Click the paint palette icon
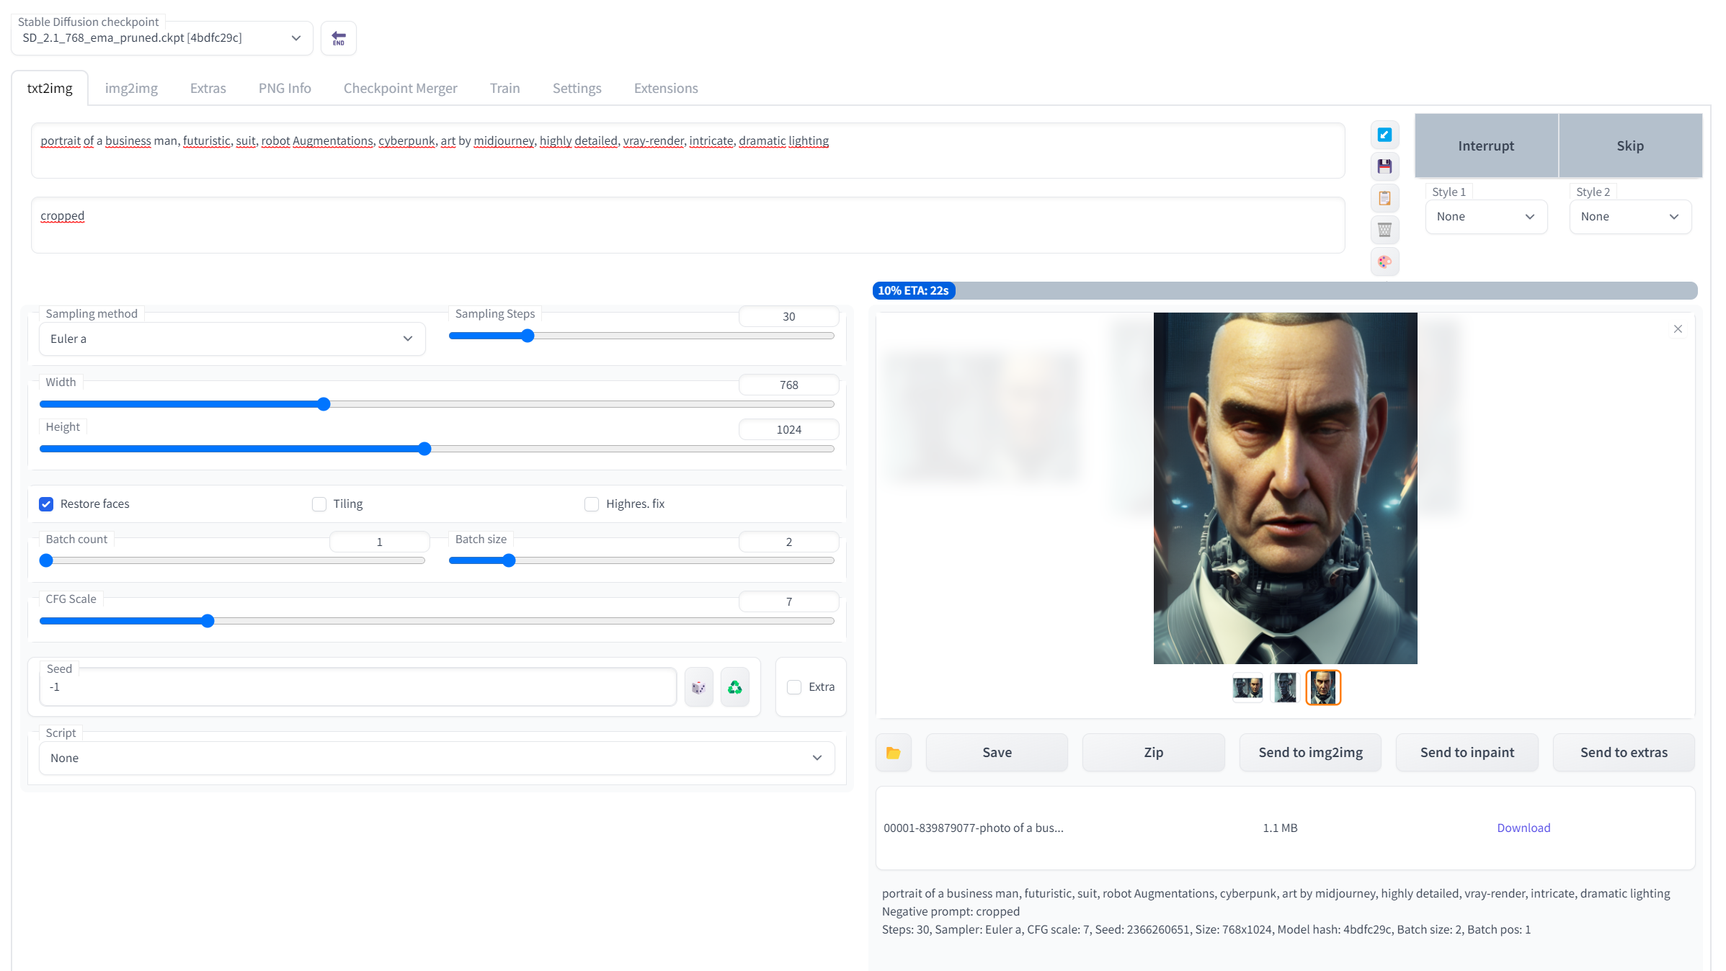This screenshot has width=1726, height=971. 1384,261
